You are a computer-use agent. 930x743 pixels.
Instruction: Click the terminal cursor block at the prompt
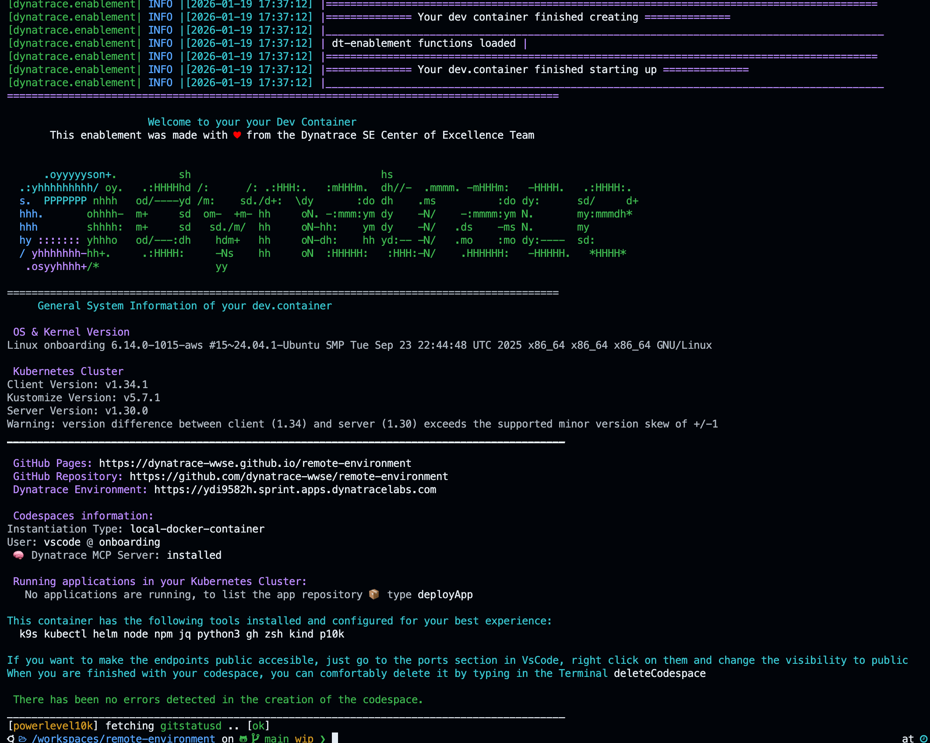335,738
